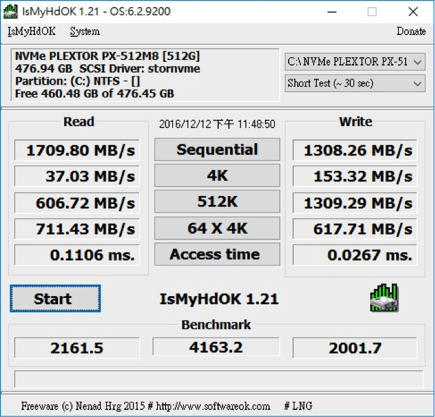Click the Access time button

(217, 254)
